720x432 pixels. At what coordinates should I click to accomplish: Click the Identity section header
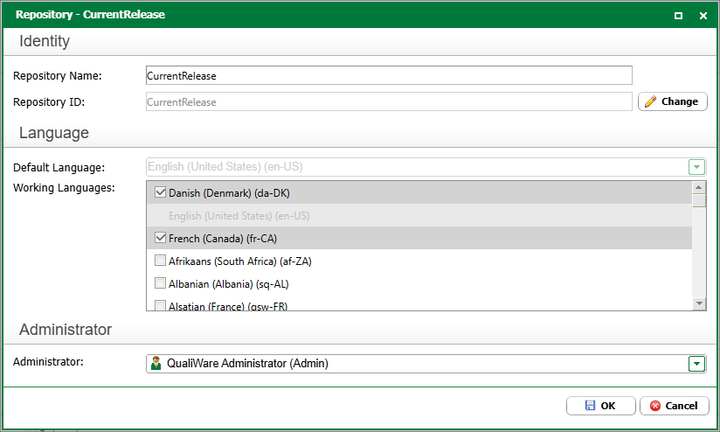45,41
